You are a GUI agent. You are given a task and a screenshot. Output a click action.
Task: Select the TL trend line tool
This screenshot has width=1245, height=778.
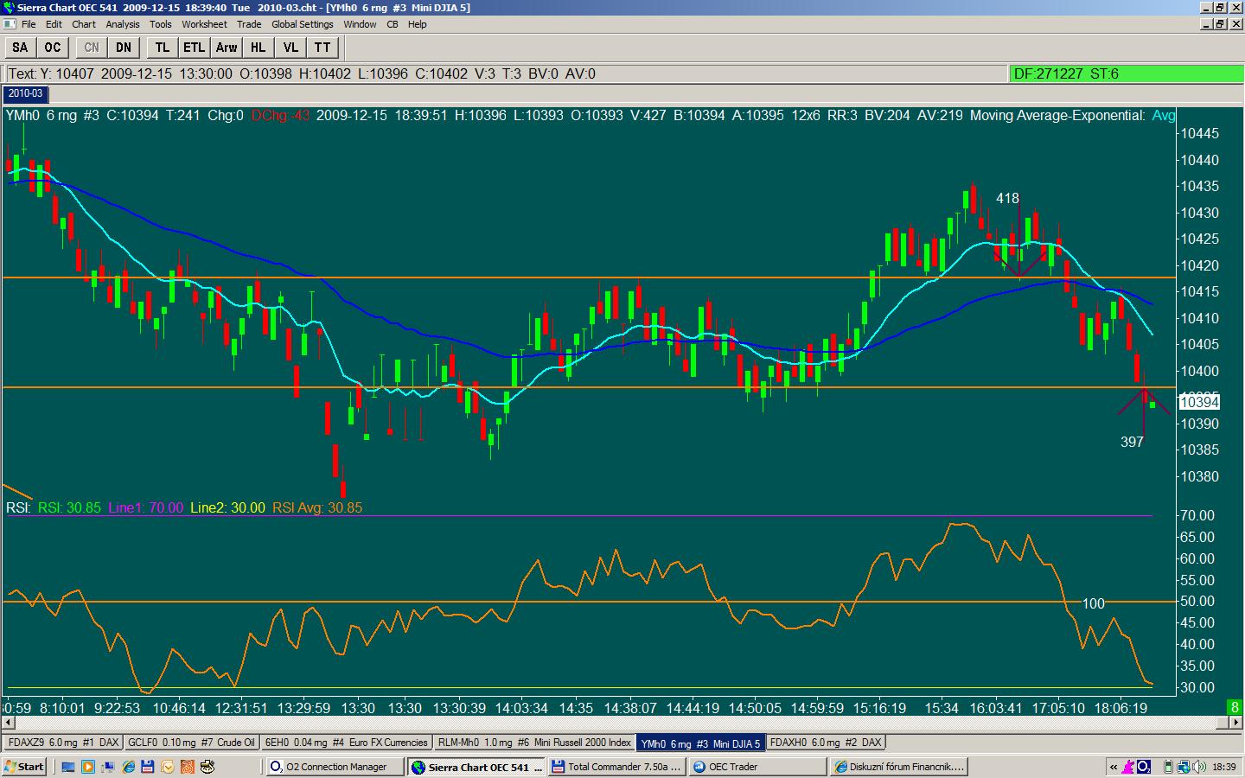click(162, 48)
